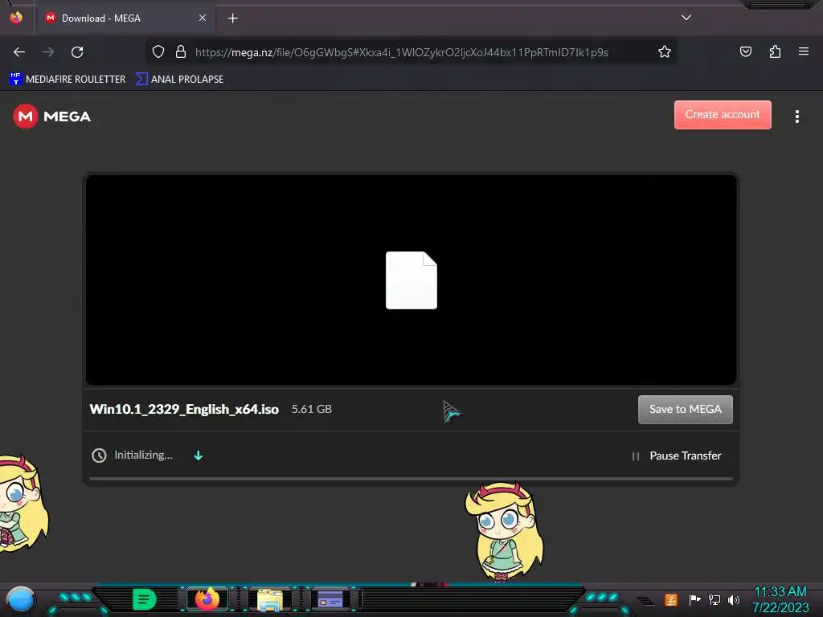
Task: Click the browser forward arrow
Action: tap(48, 52)
